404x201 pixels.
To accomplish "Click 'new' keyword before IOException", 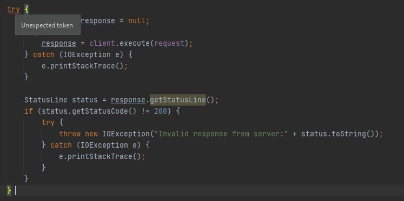I will pyautogui.click(x=91, y=134).
